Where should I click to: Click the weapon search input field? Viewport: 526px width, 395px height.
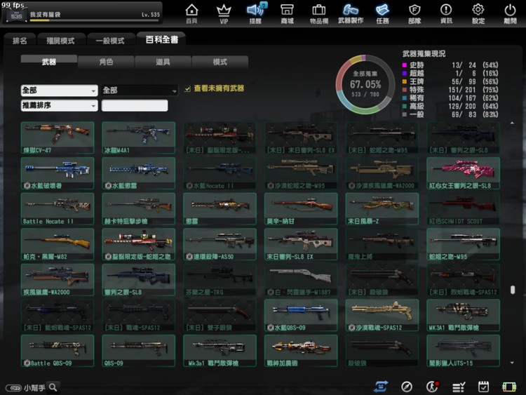(x=135, y=106)
